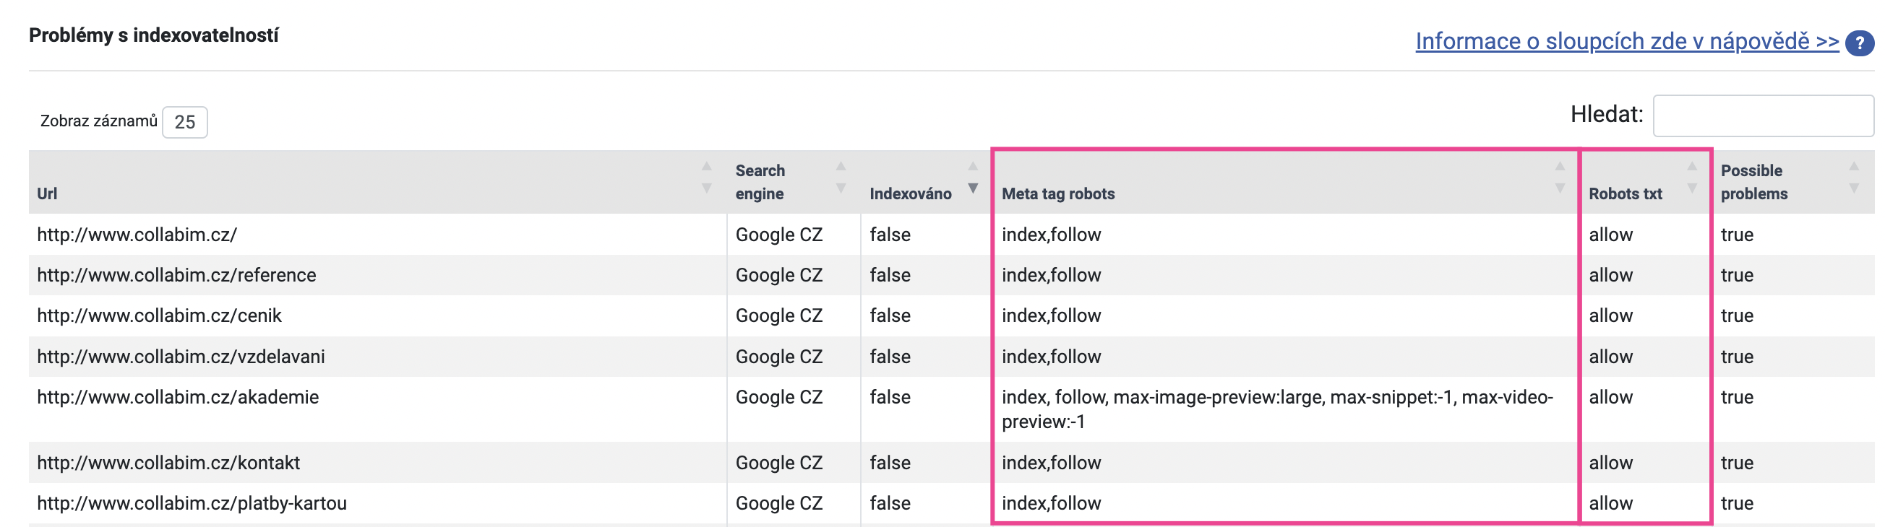Select URL http://www.collabim.cz/cenik
The image size is (1885, 527).
click(x=159, y=315)
